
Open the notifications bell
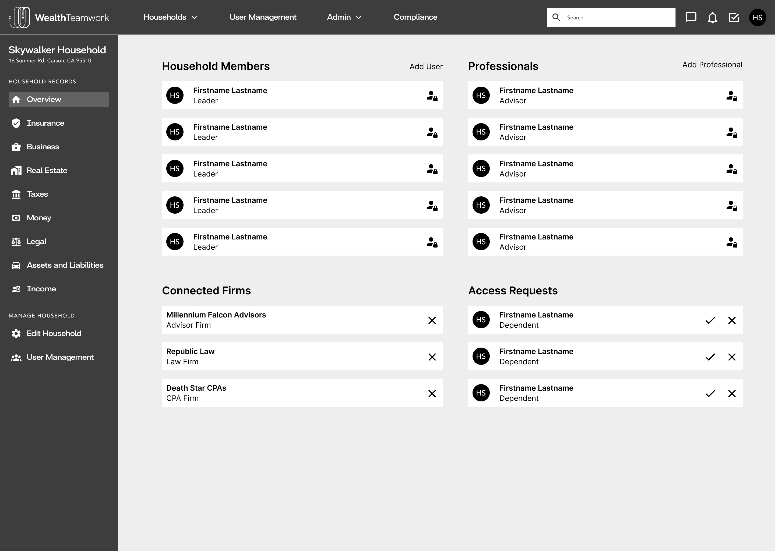[x=713, y=17]
